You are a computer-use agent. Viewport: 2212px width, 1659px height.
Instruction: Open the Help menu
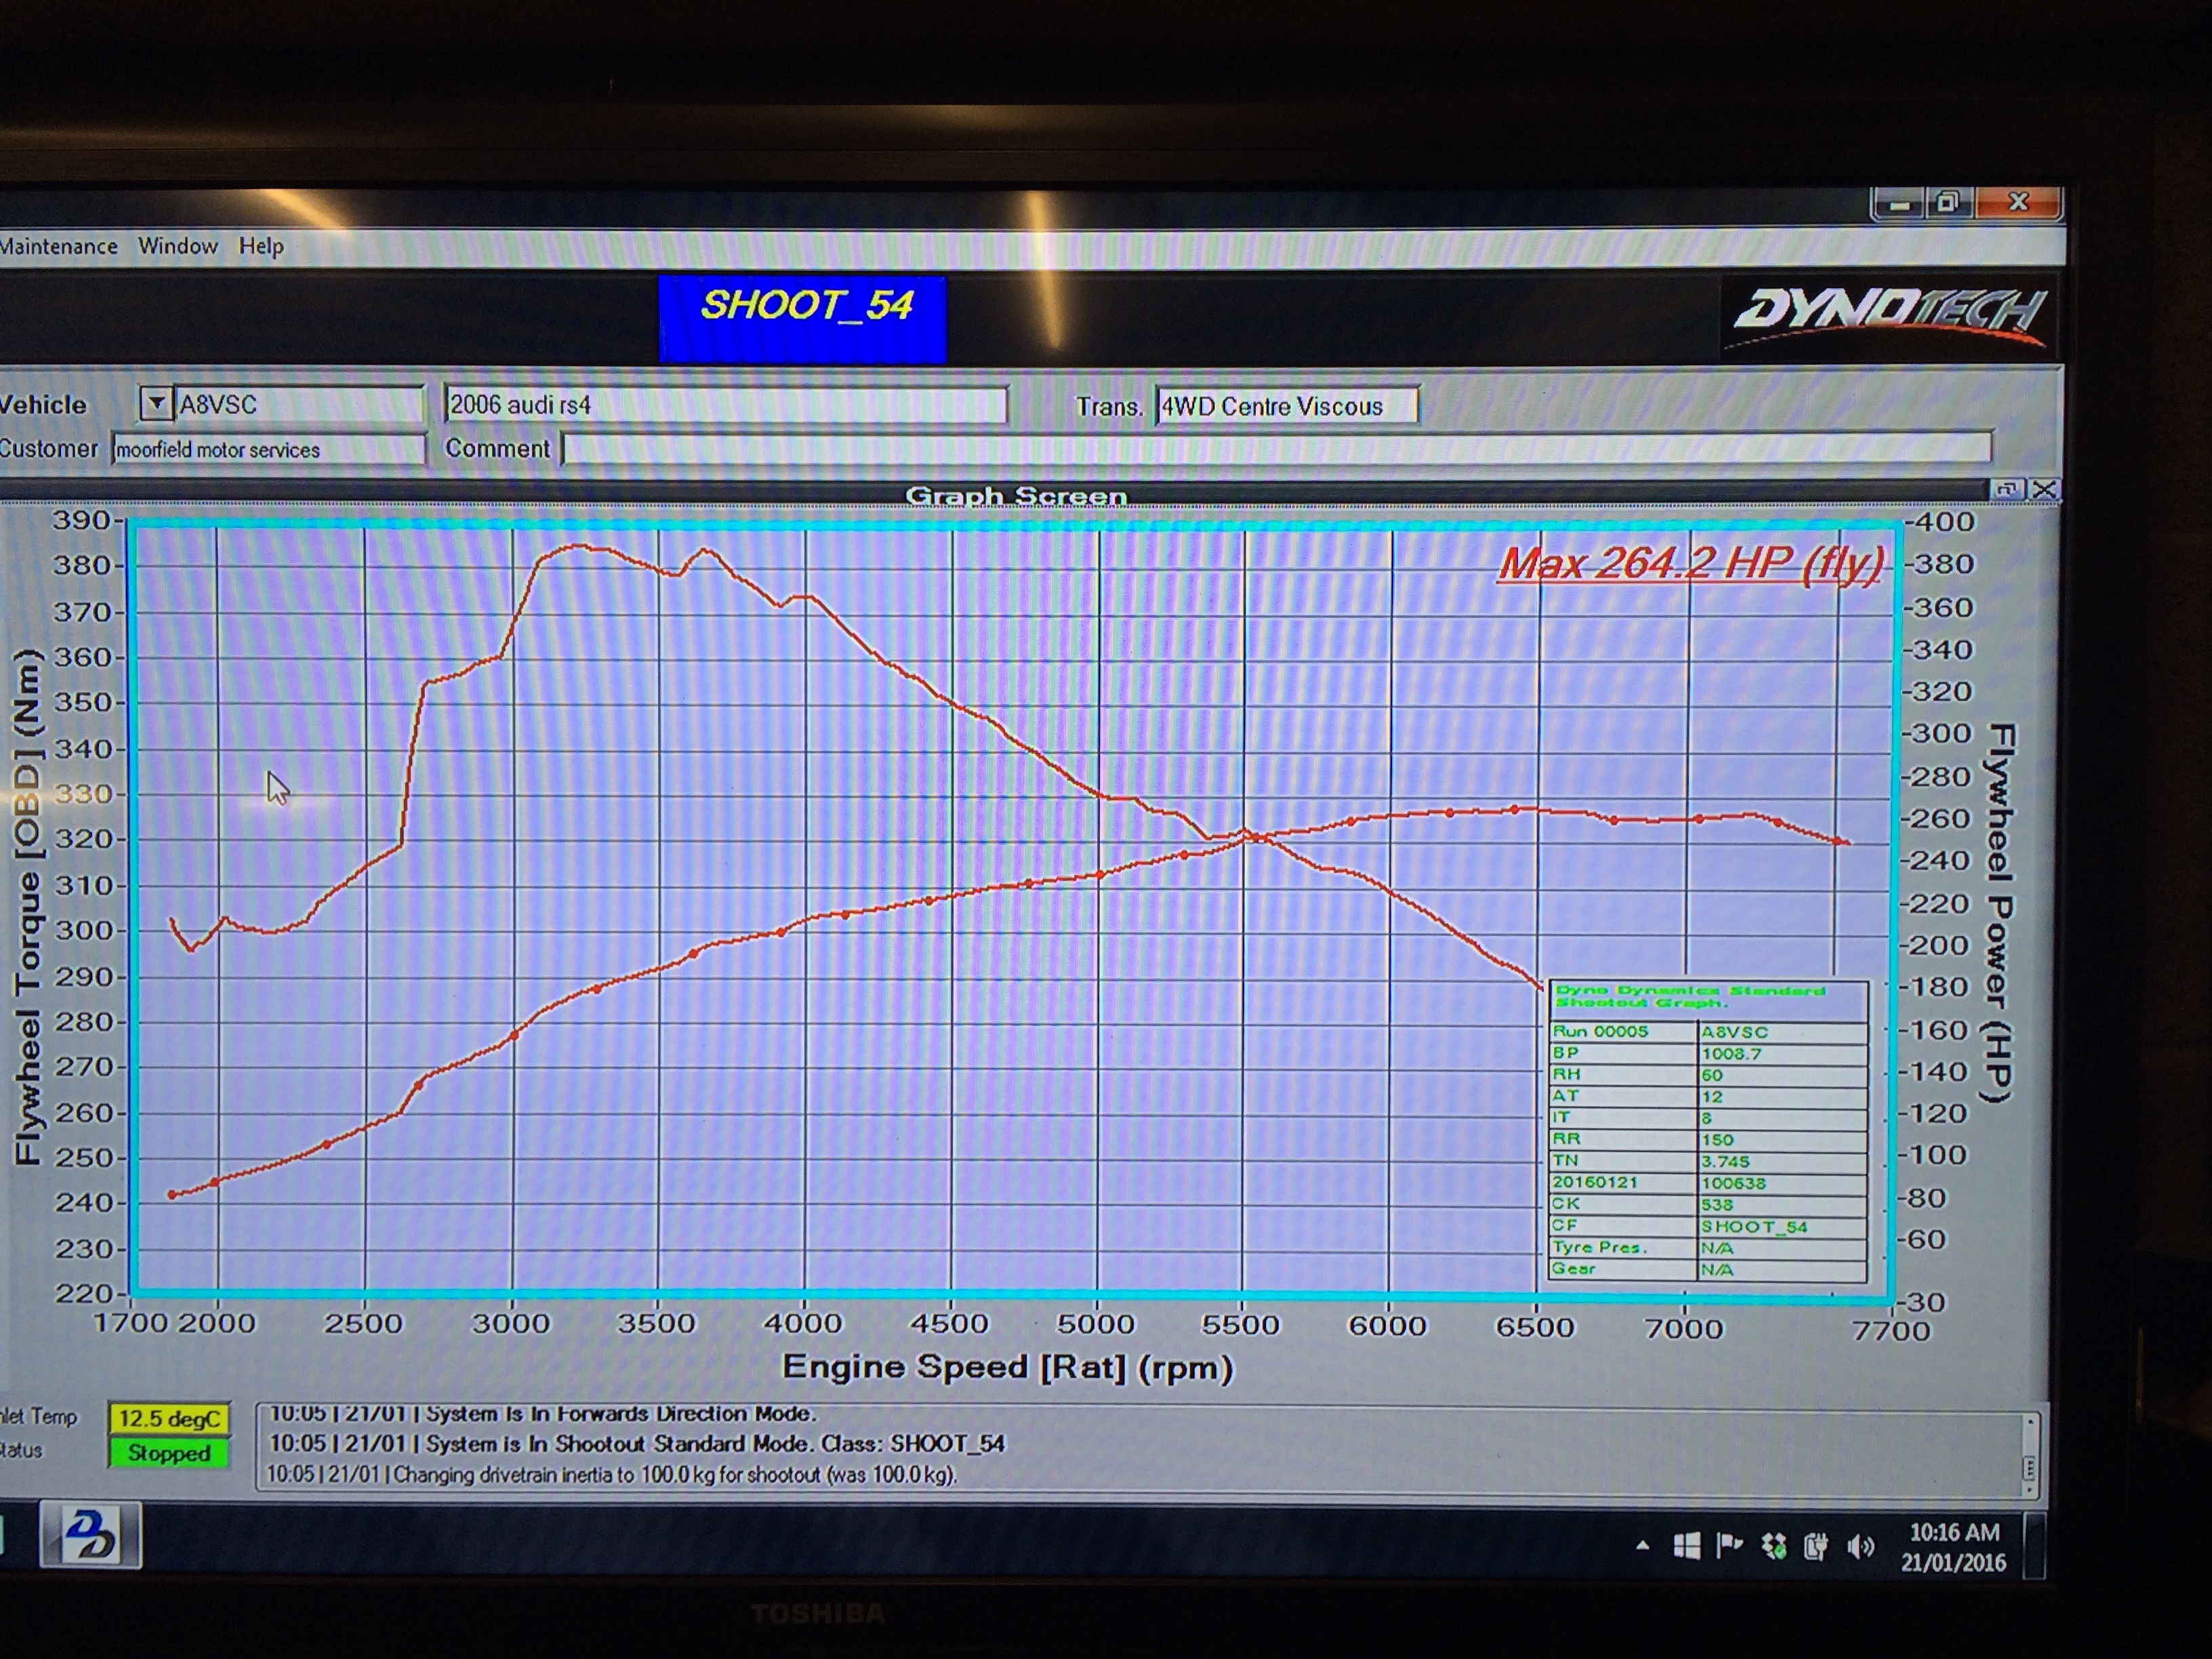coord(261,246)
